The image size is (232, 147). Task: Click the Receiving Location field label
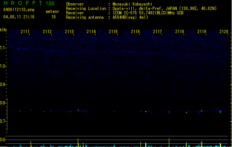(86, 8)
